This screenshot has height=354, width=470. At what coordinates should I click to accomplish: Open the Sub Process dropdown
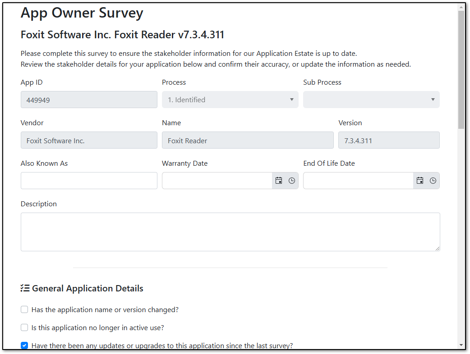click(x=371, y=100)
